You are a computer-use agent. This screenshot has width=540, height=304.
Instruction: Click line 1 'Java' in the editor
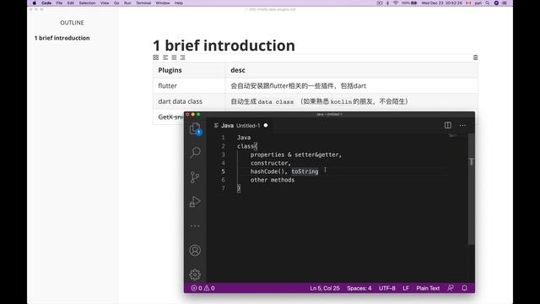click(x=244, y=138)
